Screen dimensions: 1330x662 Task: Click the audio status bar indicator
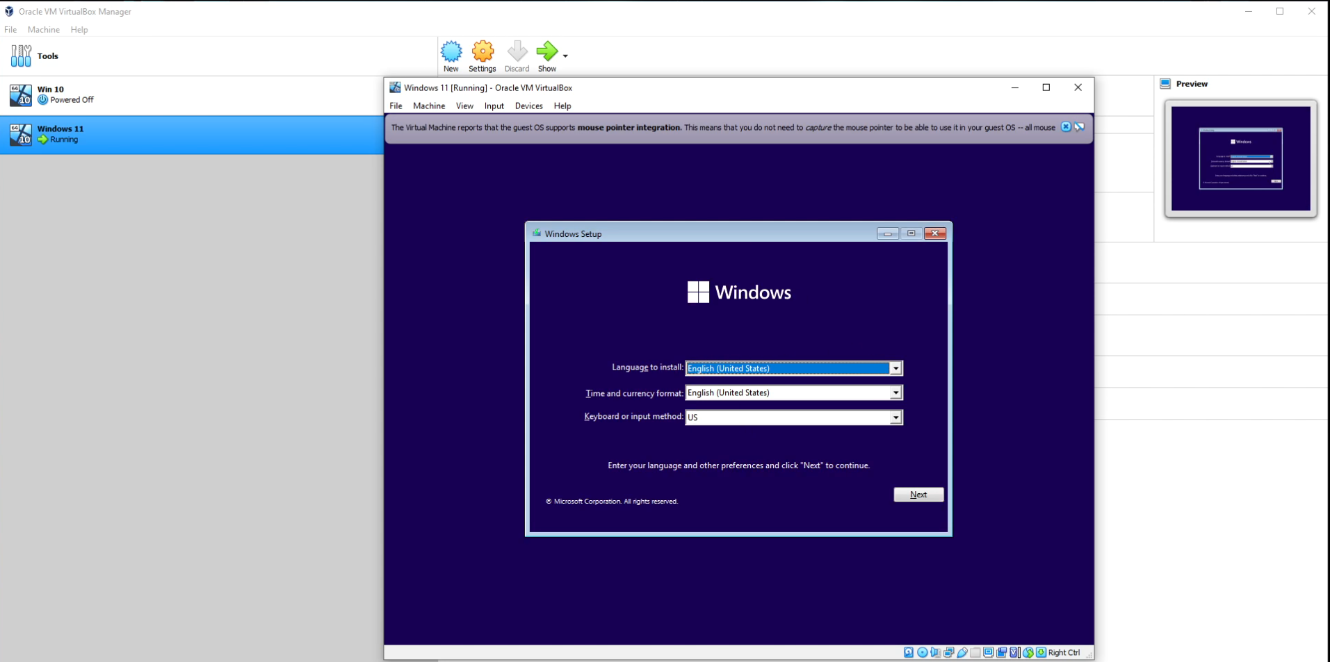coord(935,652)
